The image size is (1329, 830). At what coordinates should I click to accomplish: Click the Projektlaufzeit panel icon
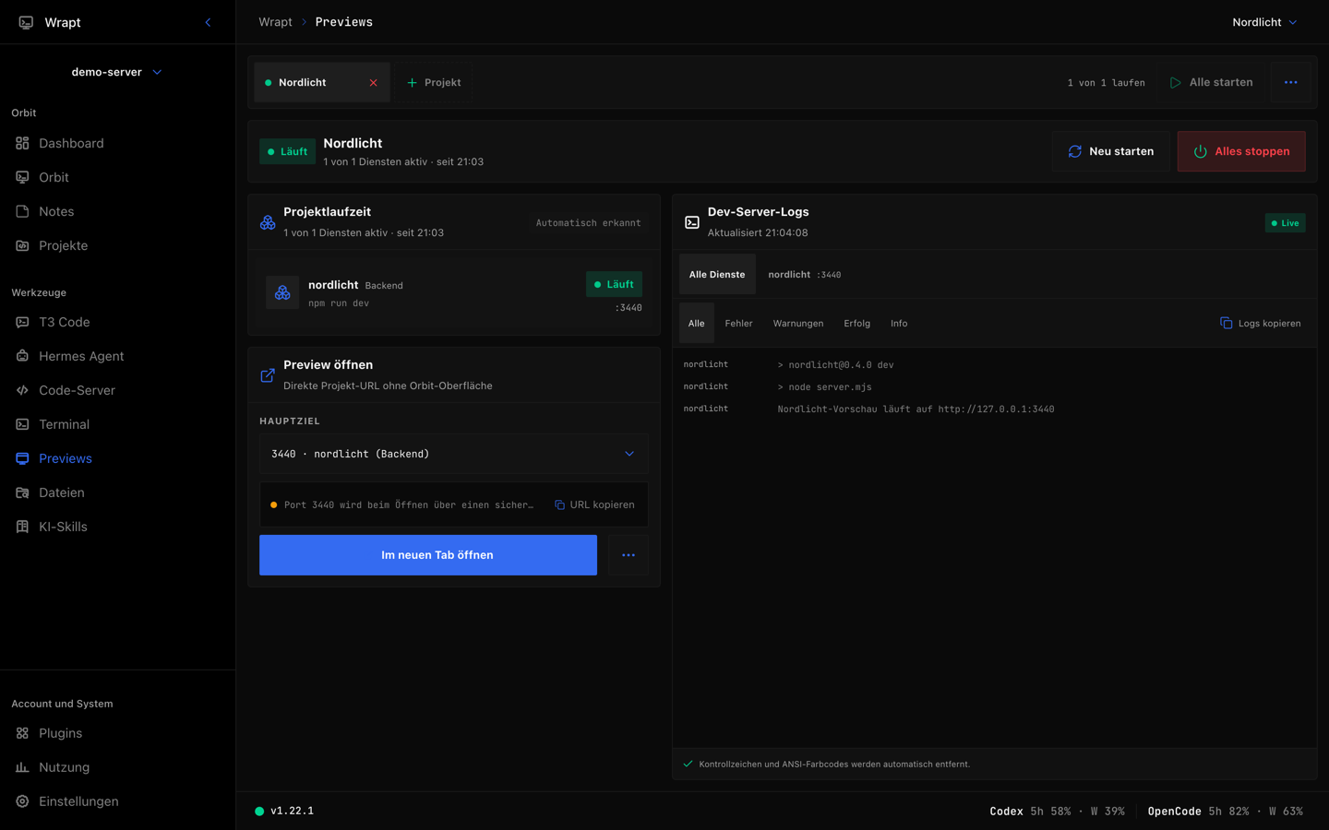268,222
